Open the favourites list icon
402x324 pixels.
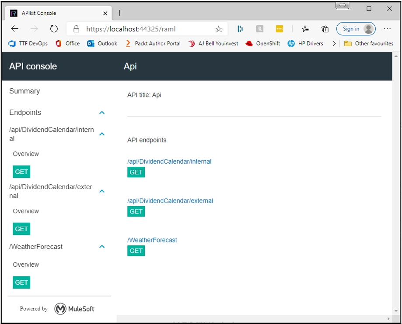[305, 29]
